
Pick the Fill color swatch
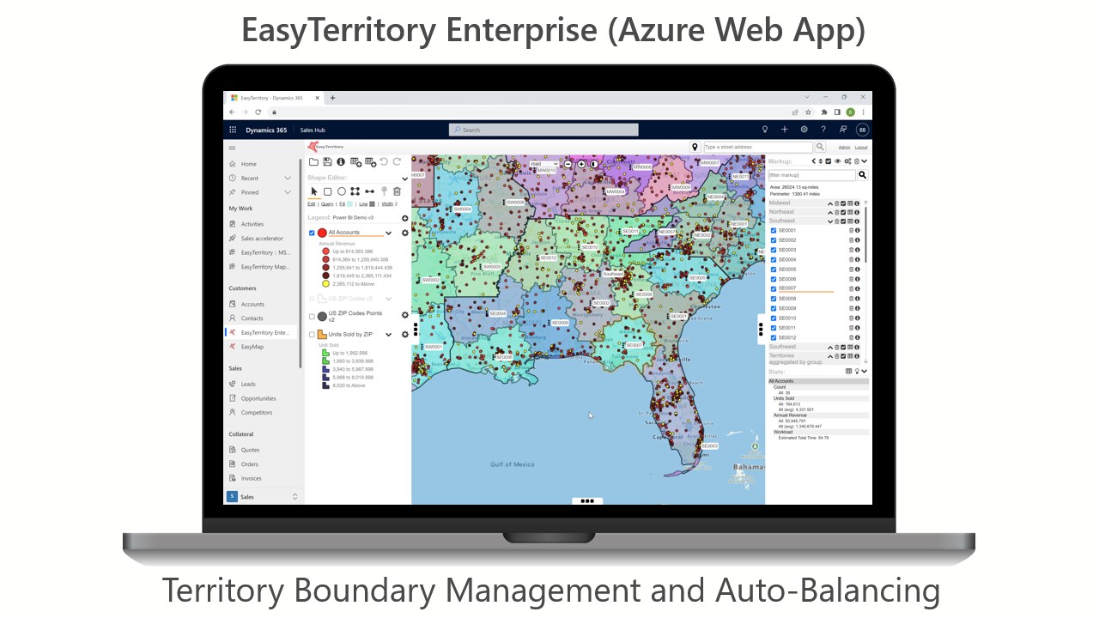pyautogui.click(x=349, y=204)
